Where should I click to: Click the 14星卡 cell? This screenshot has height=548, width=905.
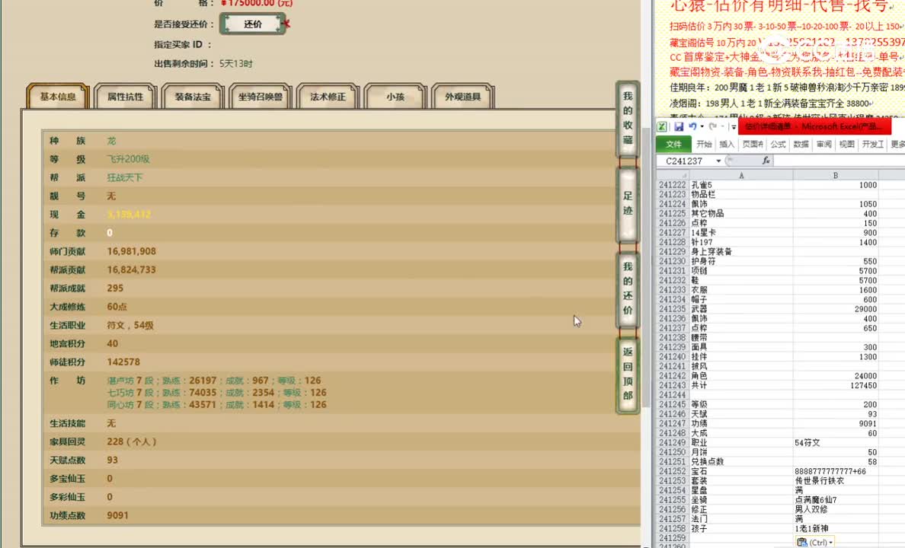click(x=741, y=232)
